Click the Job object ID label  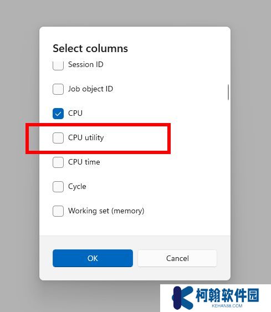pos(90,89)
